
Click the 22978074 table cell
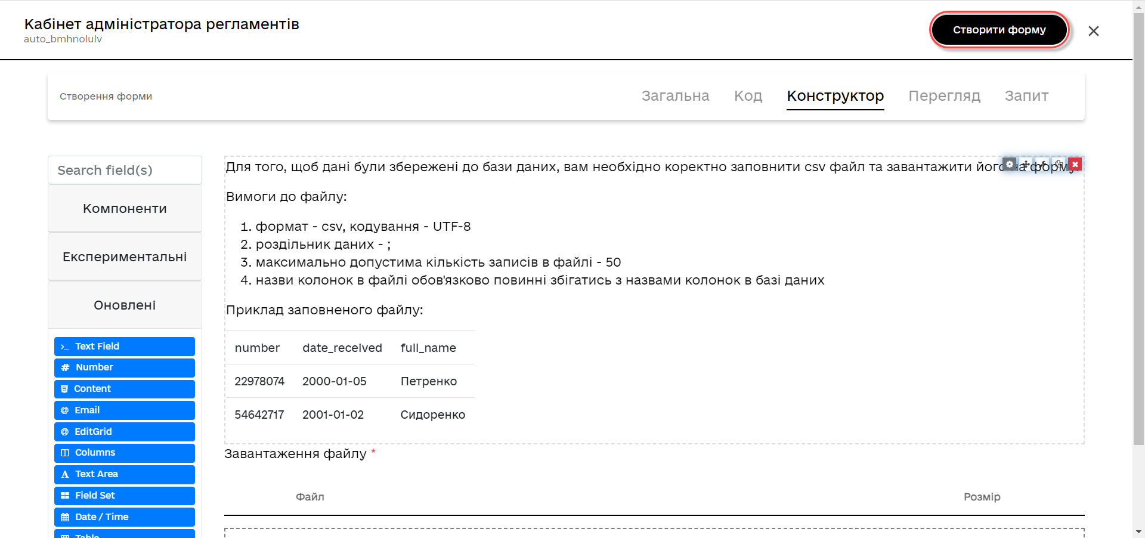(259, 381)
